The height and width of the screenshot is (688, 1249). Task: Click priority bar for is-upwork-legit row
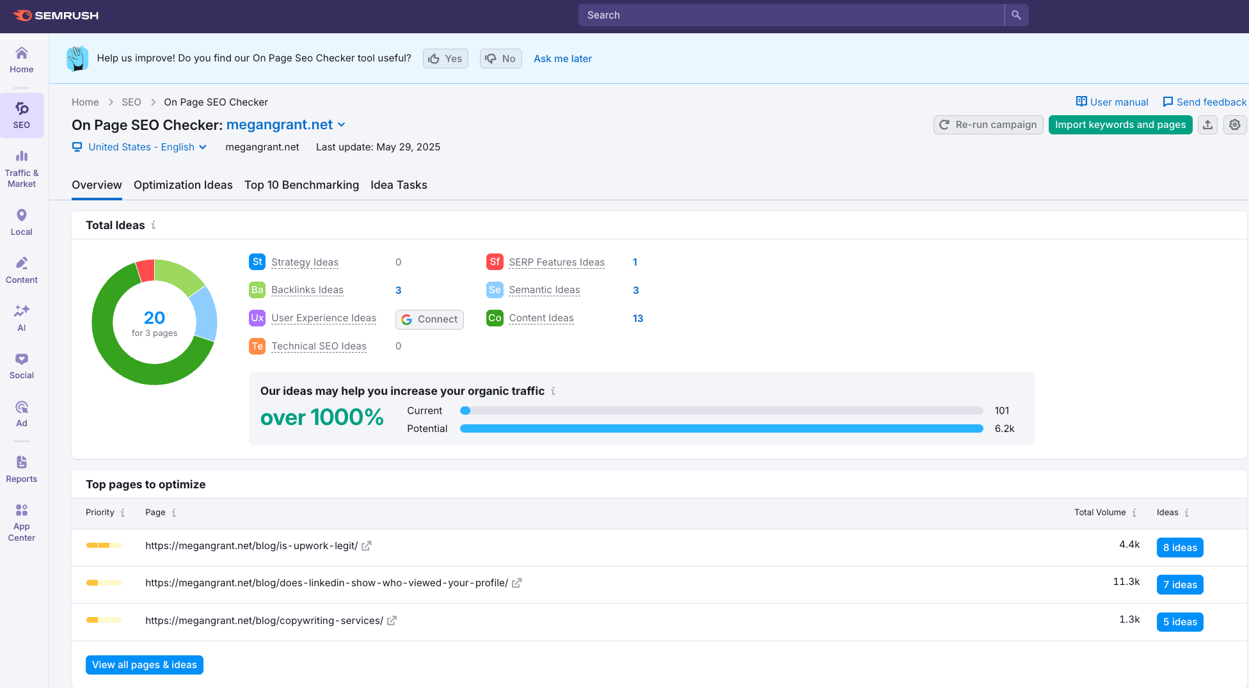click(104, 546)
